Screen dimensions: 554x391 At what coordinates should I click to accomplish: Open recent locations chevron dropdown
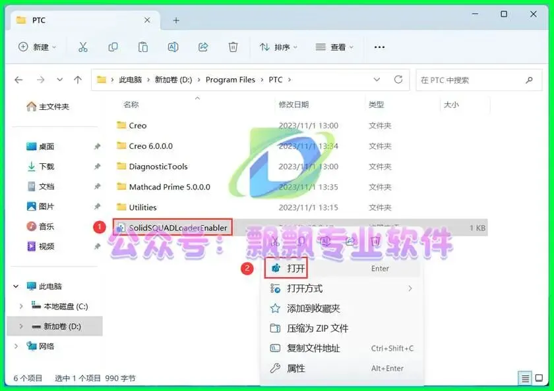[x=60, y=80]
